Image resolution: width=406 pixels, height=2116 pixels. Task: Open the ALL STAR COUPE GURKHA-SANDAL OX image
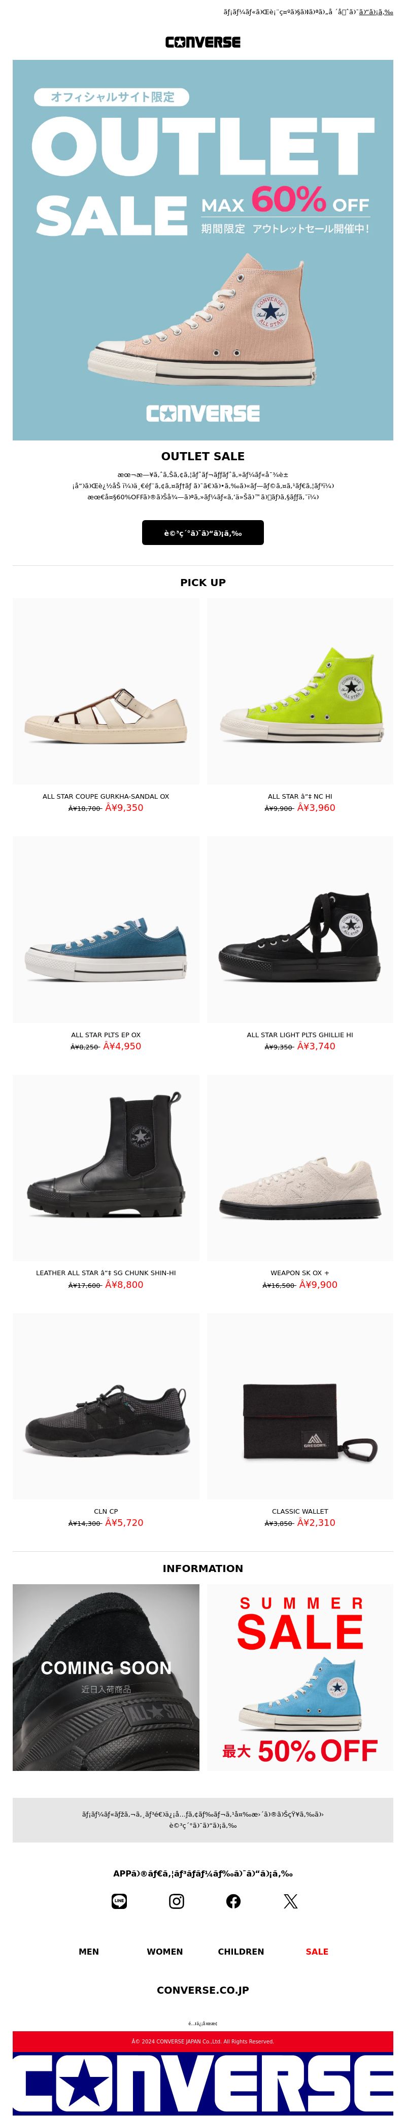106,691
